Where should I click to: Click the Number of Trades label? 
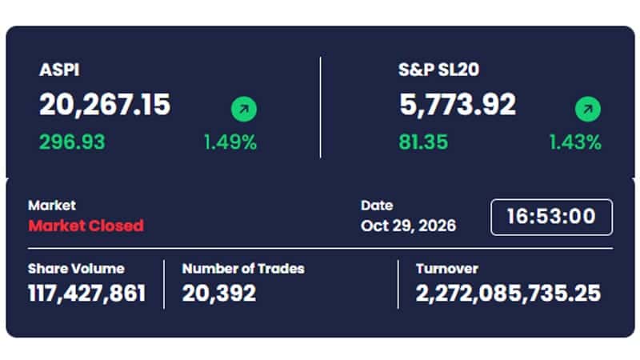(243, 269)
